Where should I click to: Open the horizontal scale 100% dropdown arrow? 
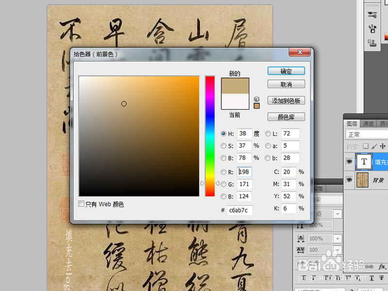pos(338,239)
